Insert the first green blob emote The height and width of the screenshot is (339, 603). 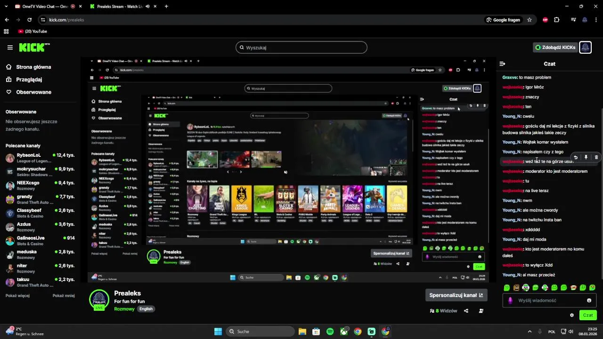(507, 288)
